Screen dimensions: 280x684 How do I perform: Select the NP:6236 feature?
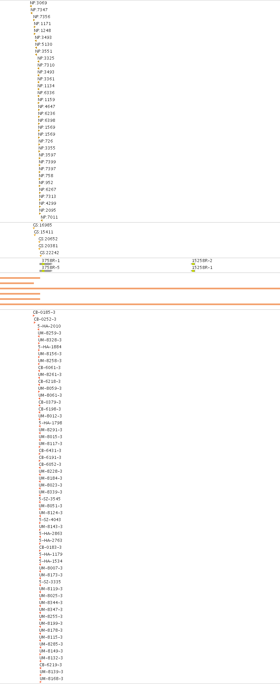(47, 114)
